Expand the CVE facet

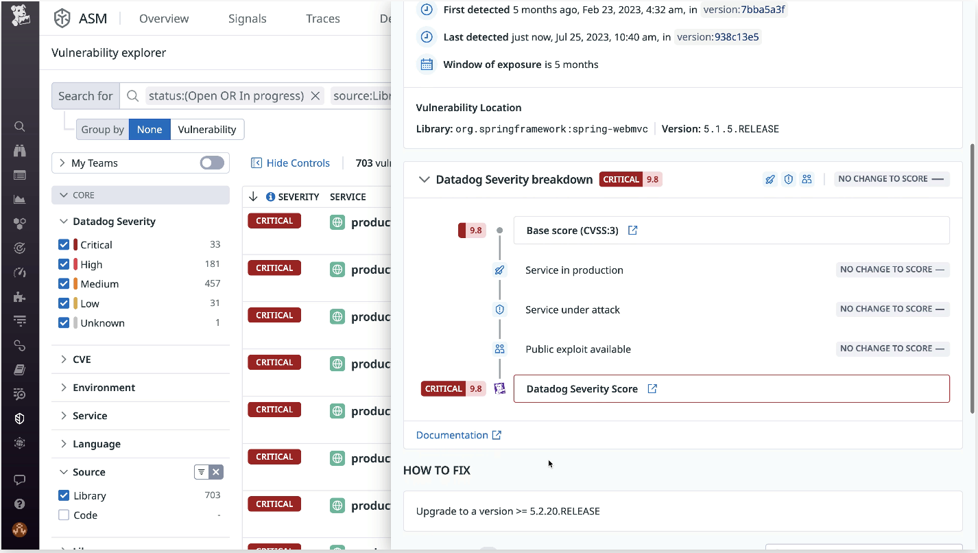(64, 360)
